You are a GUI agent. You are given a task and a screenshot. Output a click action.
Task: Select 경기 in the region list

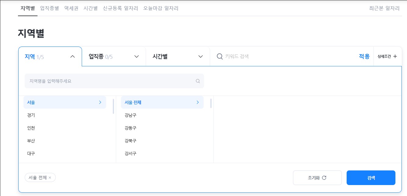31,115
